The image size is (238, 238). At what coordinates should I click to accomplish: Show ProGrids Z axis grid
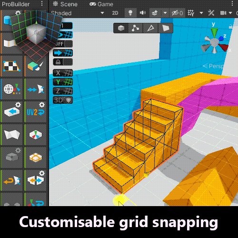point(63,91)
